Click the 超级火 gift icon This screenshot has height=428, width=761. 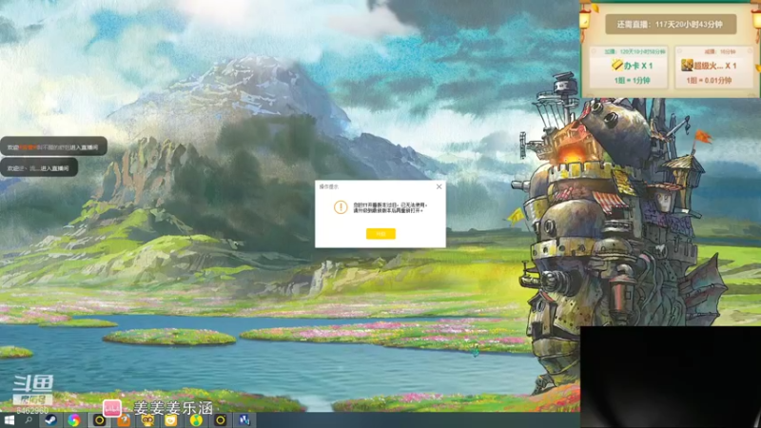point(687,65)
